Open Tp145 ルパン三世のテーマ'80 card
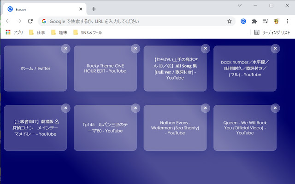 point(105,128)
